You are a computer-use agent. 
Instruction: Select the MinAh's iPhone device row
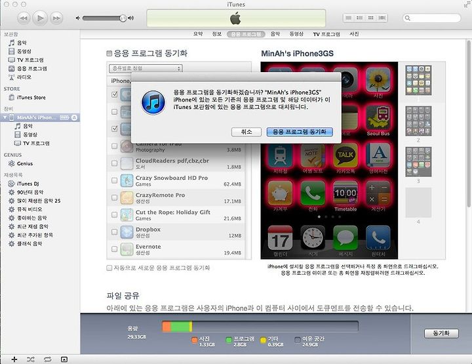click(x=40, y=117)
